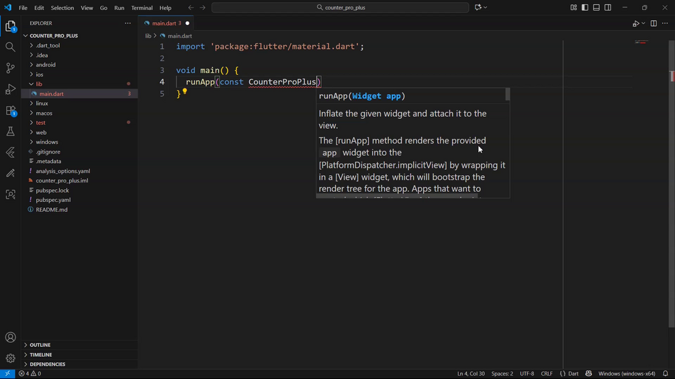The image size is (675, 379).
Task: Click the notifications bell in status bar
Action: click(666, 374)
